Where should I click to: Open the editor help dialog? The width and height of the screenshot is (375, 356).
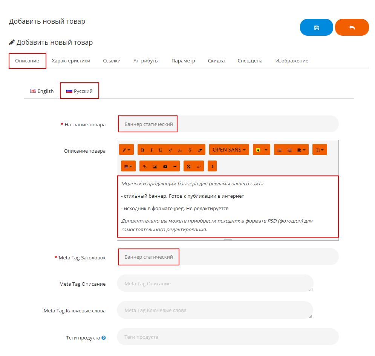tap(212, 166)
